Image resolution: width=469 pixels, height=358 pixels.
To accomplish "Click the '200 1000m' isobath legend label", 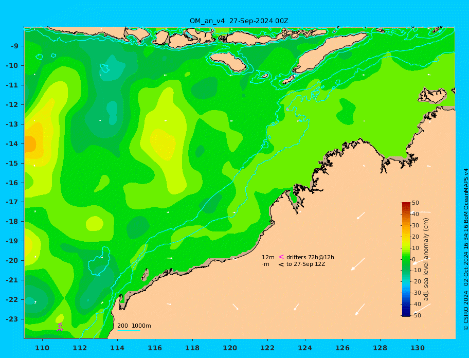I will pyautogui.click(x=134, y=326).
